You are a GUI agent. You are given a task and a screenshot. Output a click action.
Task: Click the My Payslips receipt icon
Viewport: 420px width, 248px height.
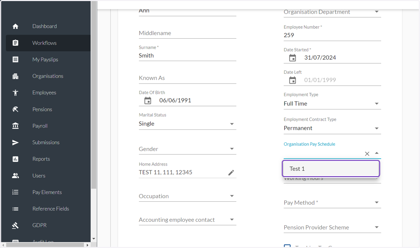[x=15, y=60]
